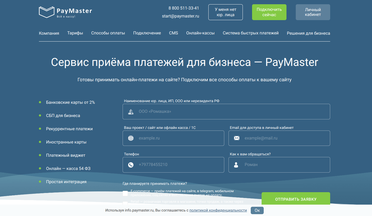Image resolution: width=372 pixels, height=216 pixels.
Task: Click the text Банковские карты от 2%
Action: 70,102
